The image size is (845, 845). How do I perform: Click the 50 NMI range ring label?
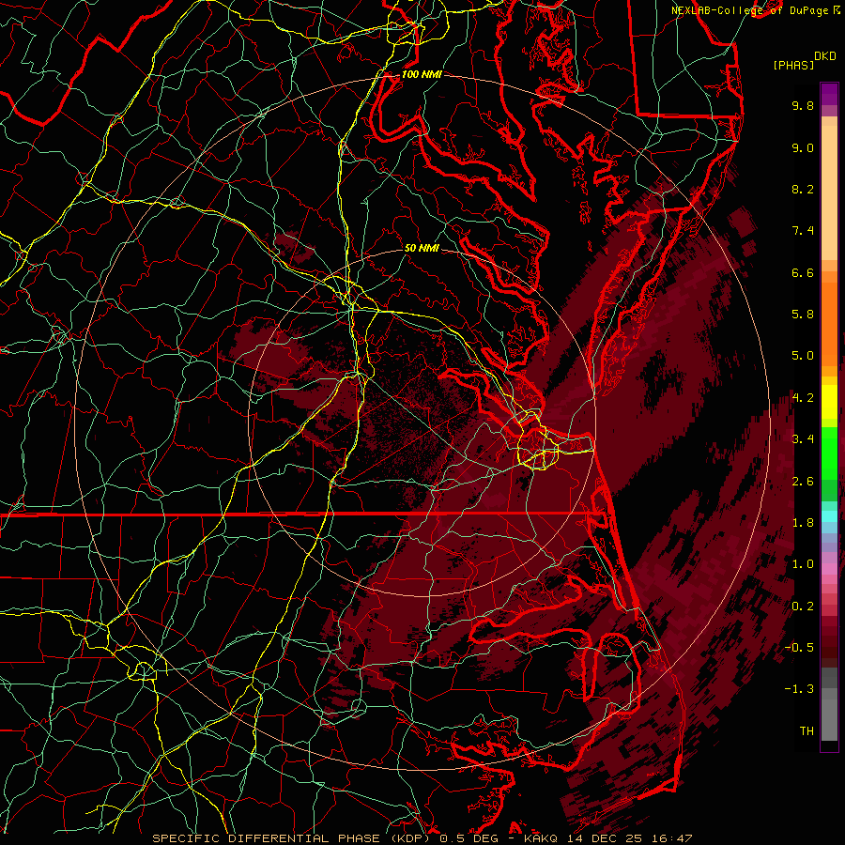422,249
